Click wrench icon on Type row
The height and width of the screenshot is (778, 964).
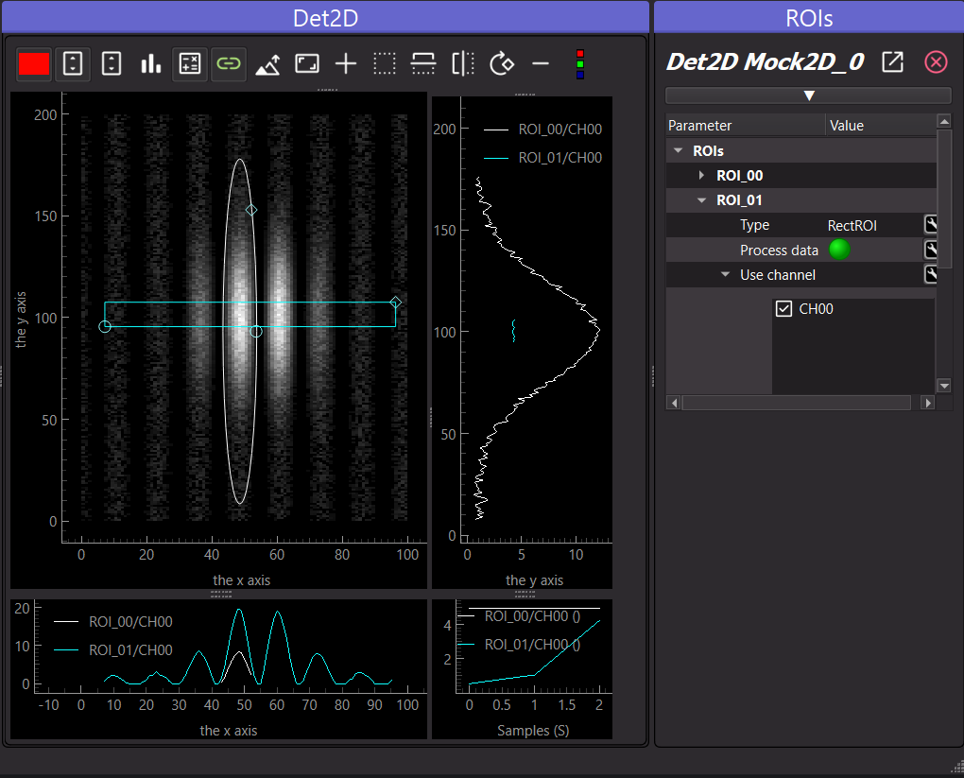(x=931, y=224)
